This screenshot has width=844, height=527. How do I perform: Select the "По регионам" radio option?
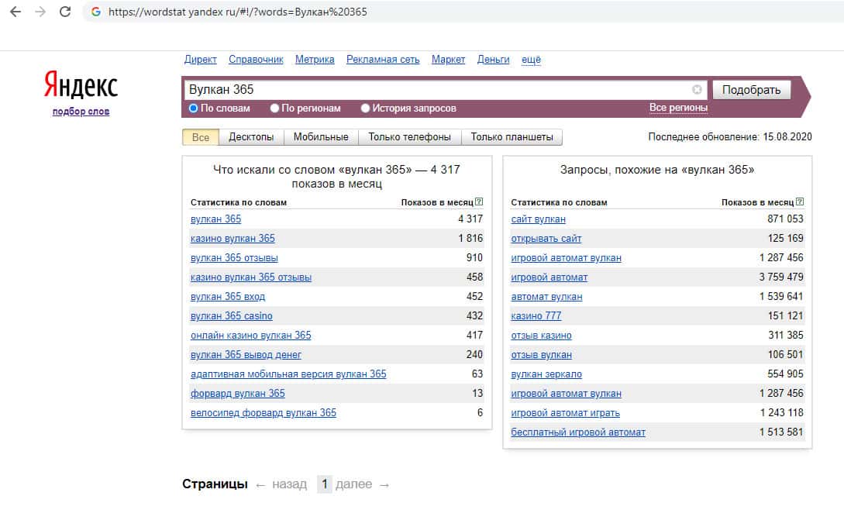click(274, 108)
